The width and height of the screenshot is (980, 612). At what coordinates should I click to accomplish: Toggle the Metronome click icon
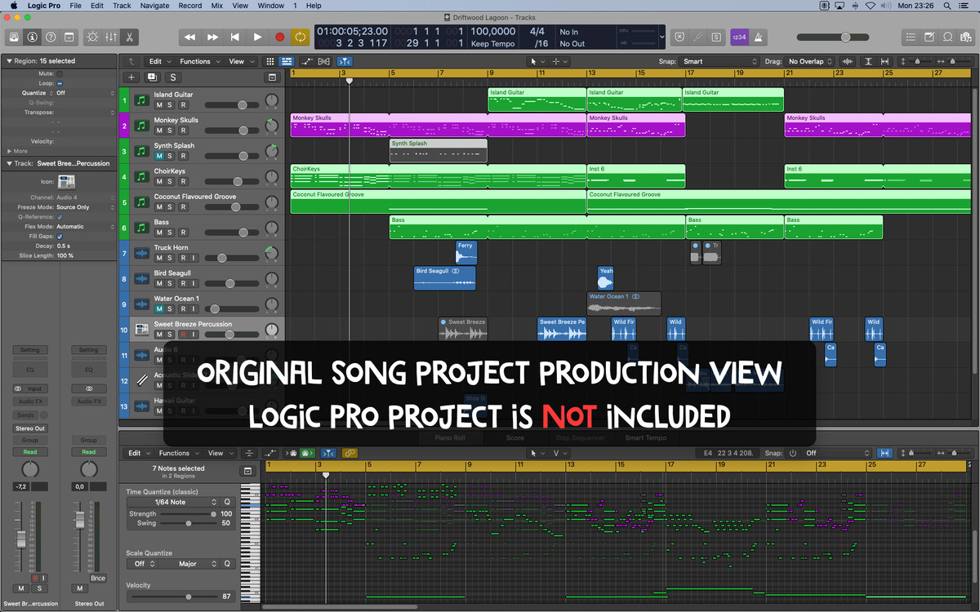click(x=759, y=37)
